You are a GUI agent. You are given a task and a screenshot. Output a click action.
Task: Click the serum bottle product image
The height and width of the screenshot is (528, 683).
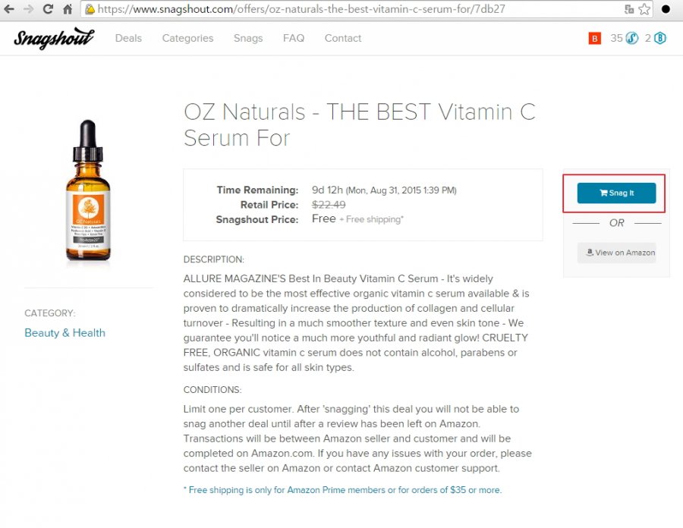point(88,190)
